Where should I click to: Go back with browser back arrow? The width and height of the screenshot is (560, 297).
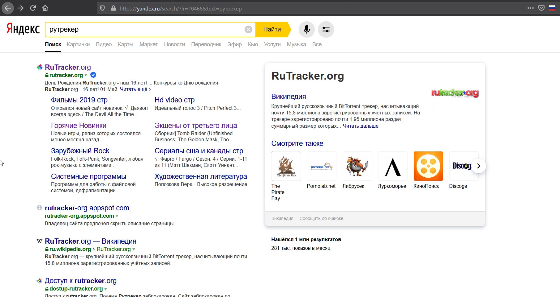click(x=8, y=8)
